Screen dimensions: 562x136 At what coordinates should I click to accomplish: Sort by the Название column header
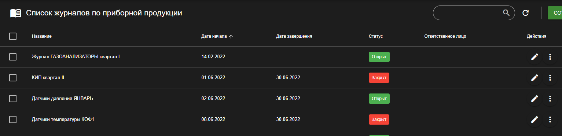tap(42, 36)
